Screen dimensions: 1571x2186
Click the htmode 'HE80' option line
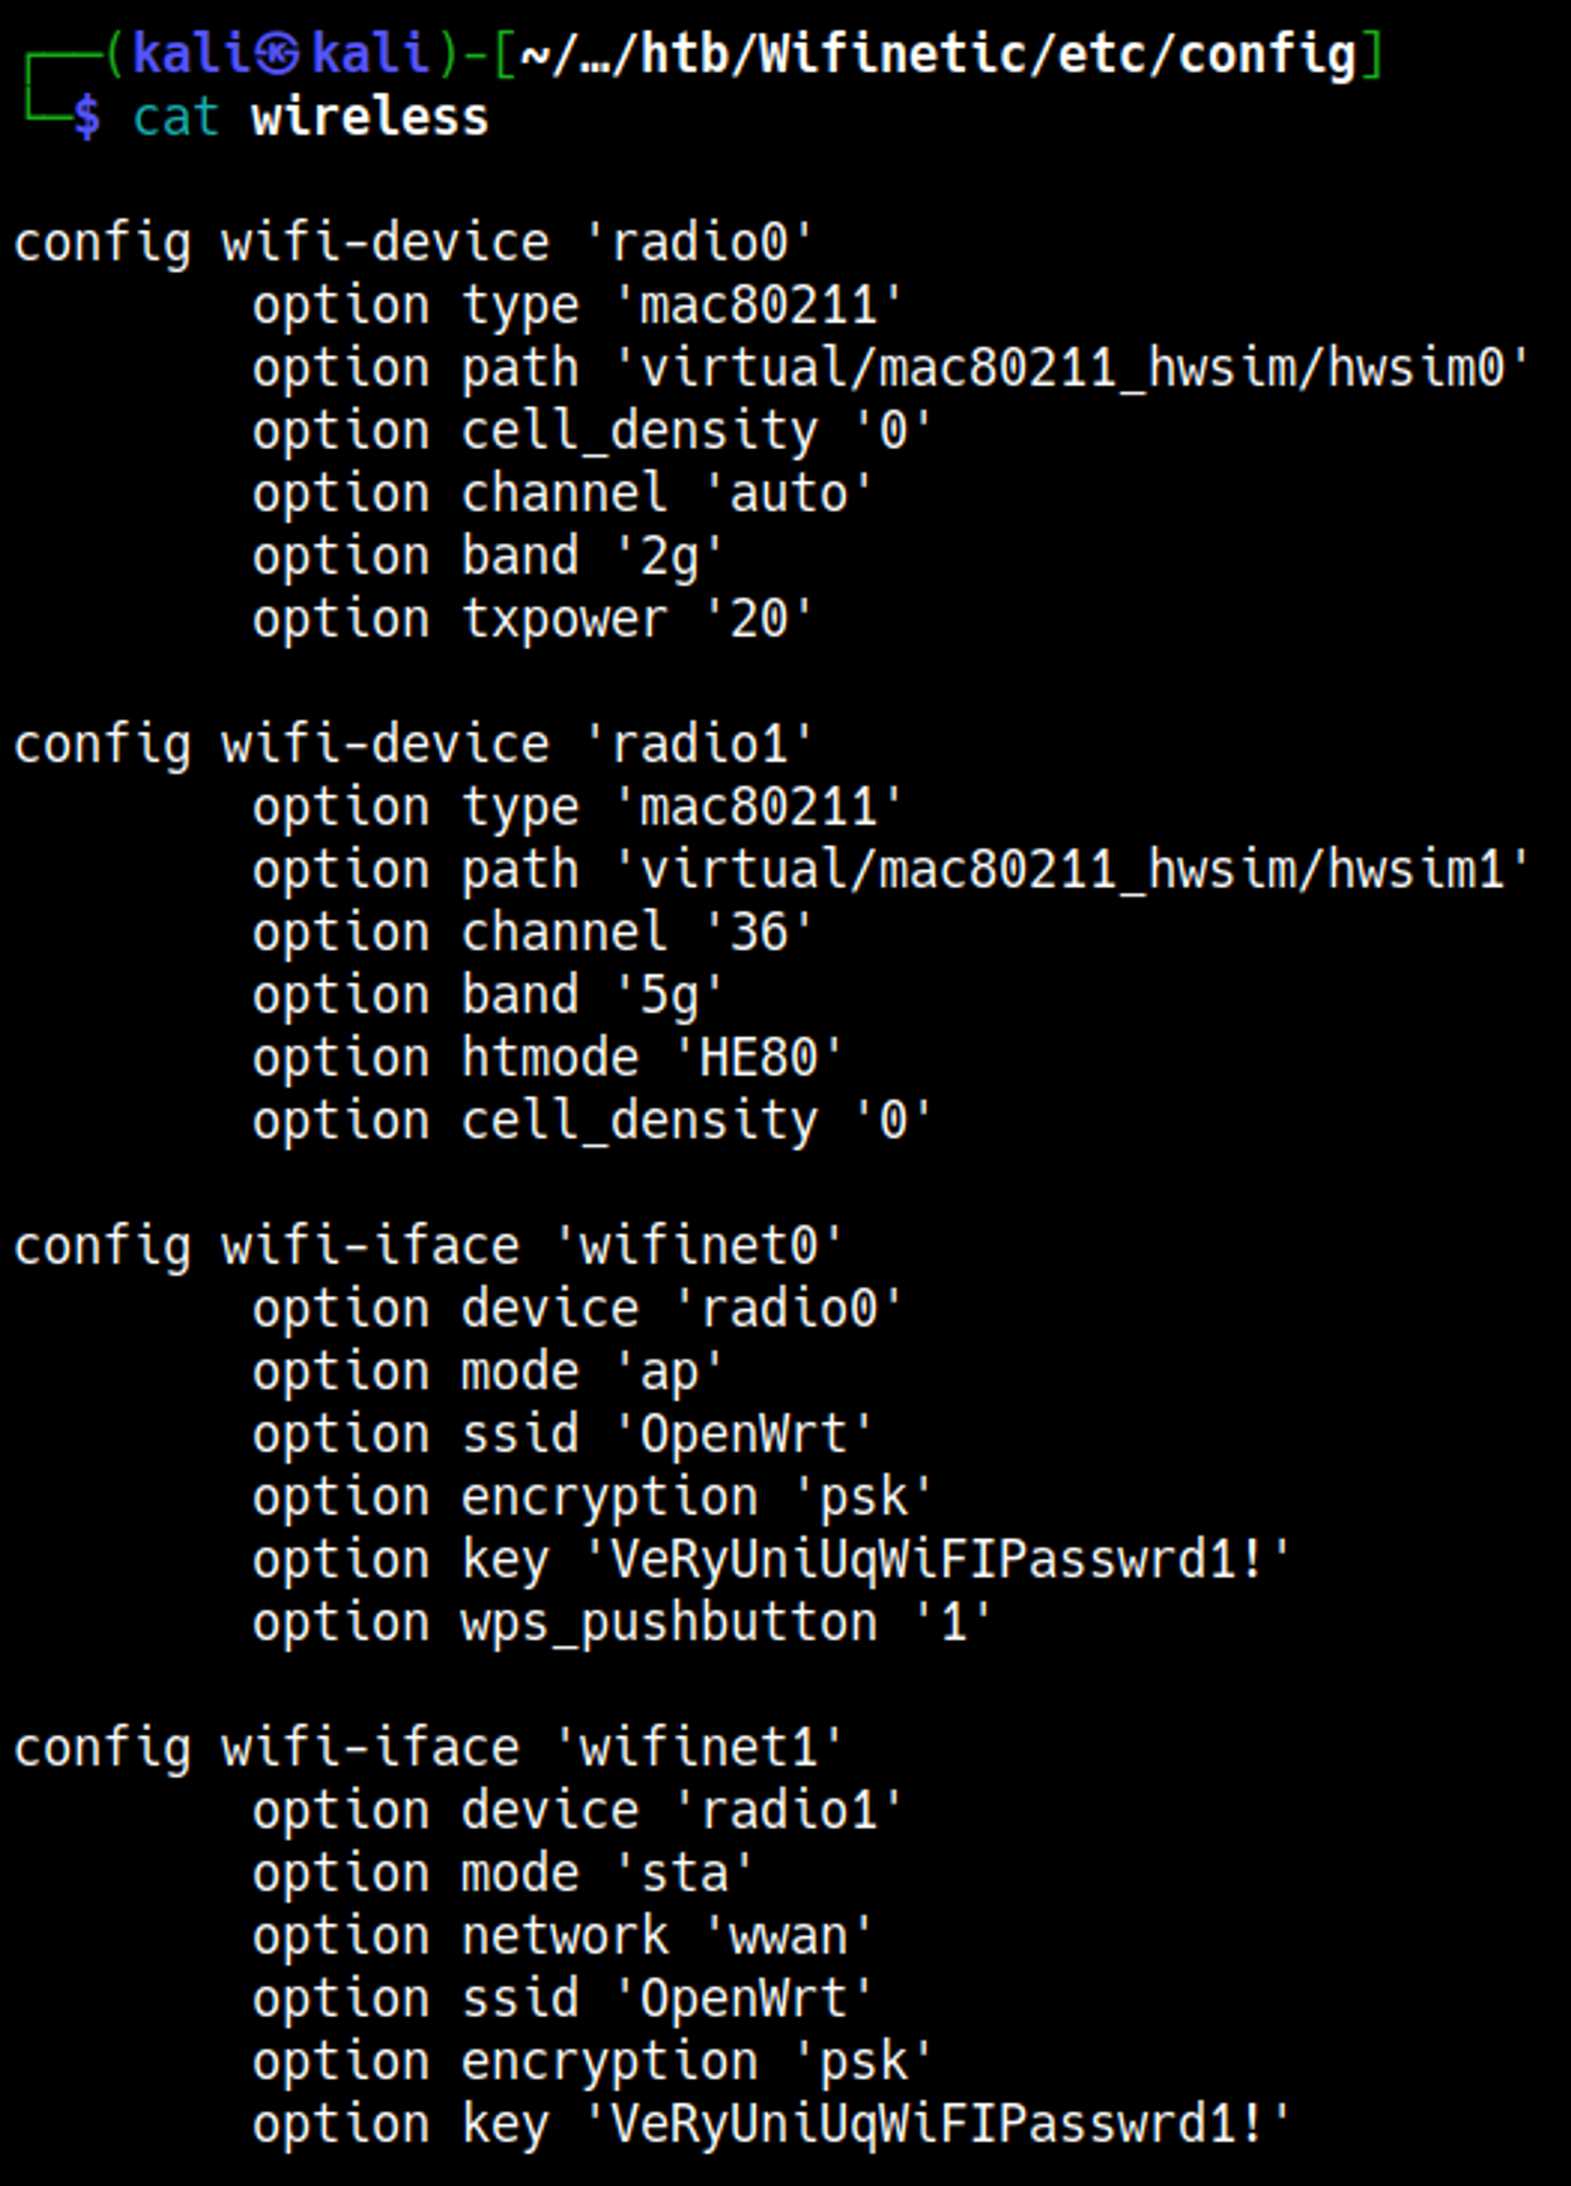coord(547,1057)
